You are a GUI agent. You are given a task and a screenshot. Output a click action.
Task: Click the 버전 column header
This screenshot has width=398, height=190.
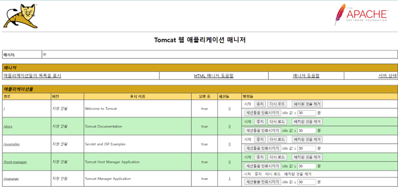pyautogui.click(x=55, y=97)
